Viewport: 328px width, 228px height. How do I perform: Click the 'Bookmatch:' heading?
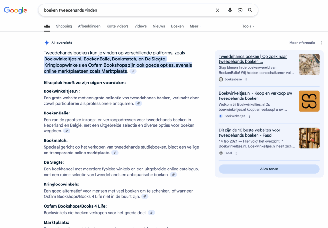56,140
